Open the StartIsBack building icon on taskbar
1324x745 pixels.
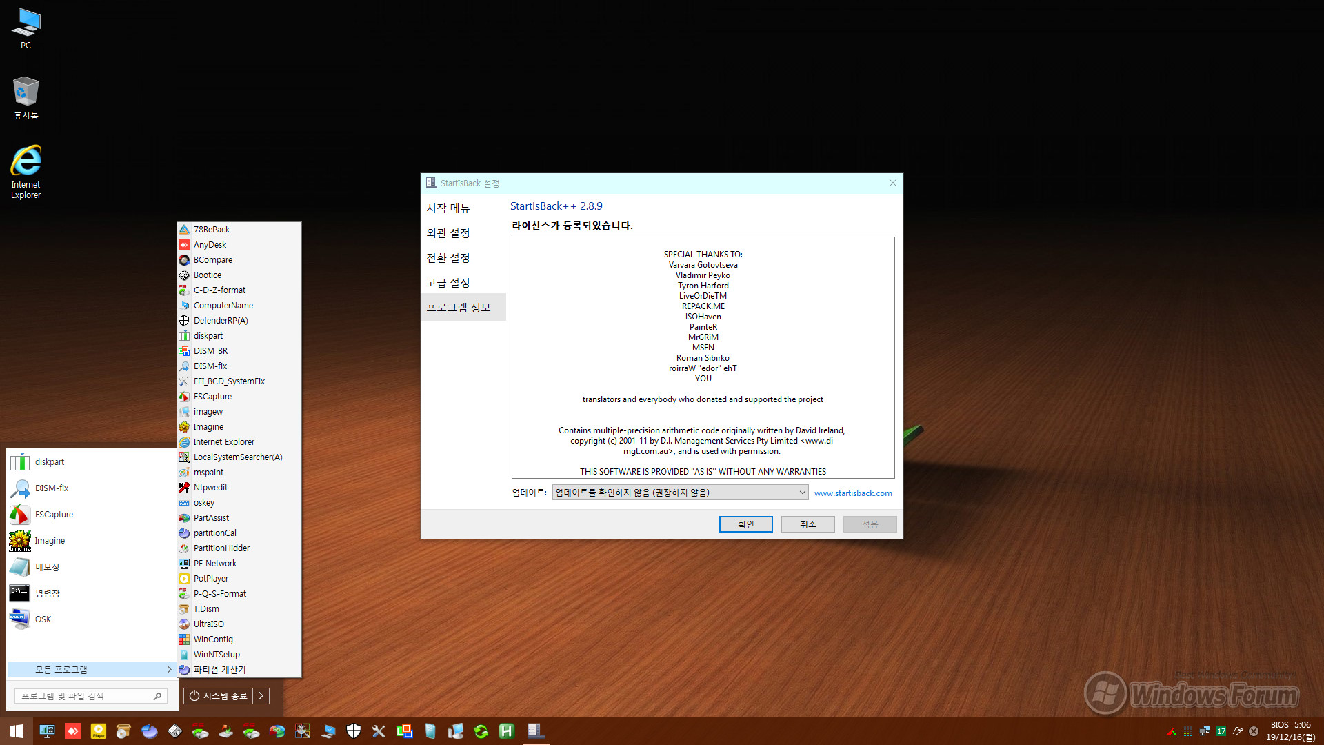tap(535, 731)
